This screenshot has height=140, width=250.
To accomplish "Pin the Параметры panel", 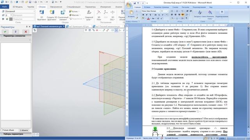I will (27, 27).
